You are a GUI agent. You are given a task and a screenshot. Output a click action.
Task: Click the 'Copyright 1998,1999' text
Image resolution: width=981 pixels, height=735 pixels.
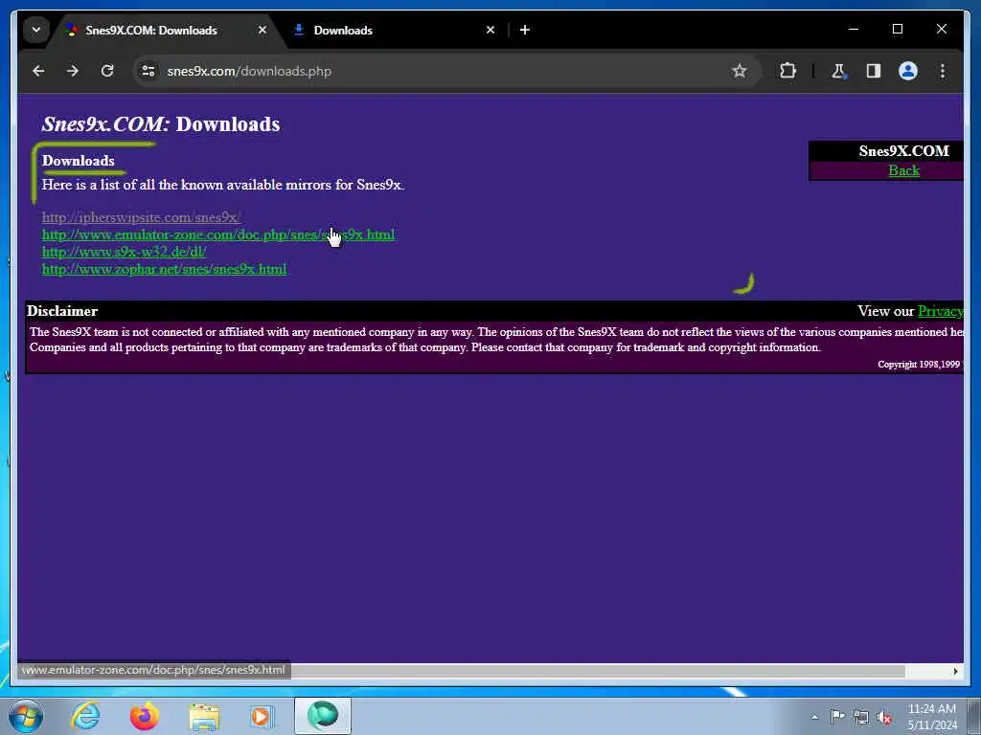(919, 365)
